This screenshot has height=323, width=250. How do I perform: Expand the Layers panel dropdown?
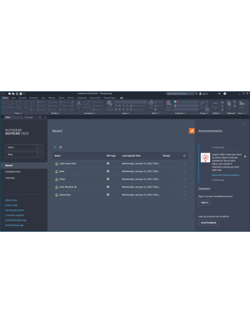126,113
